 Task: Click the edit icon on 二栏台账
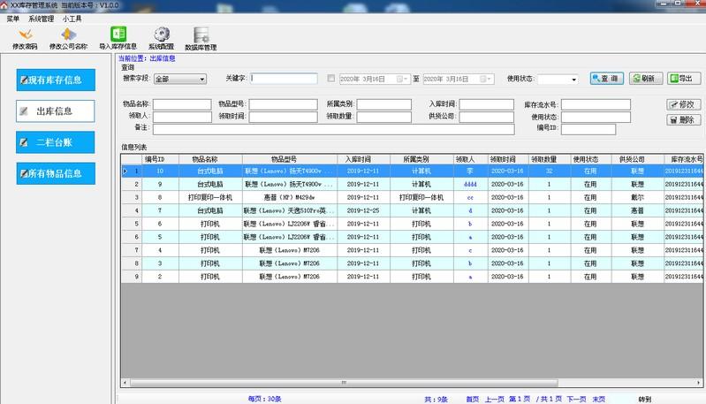coord(24,142)
